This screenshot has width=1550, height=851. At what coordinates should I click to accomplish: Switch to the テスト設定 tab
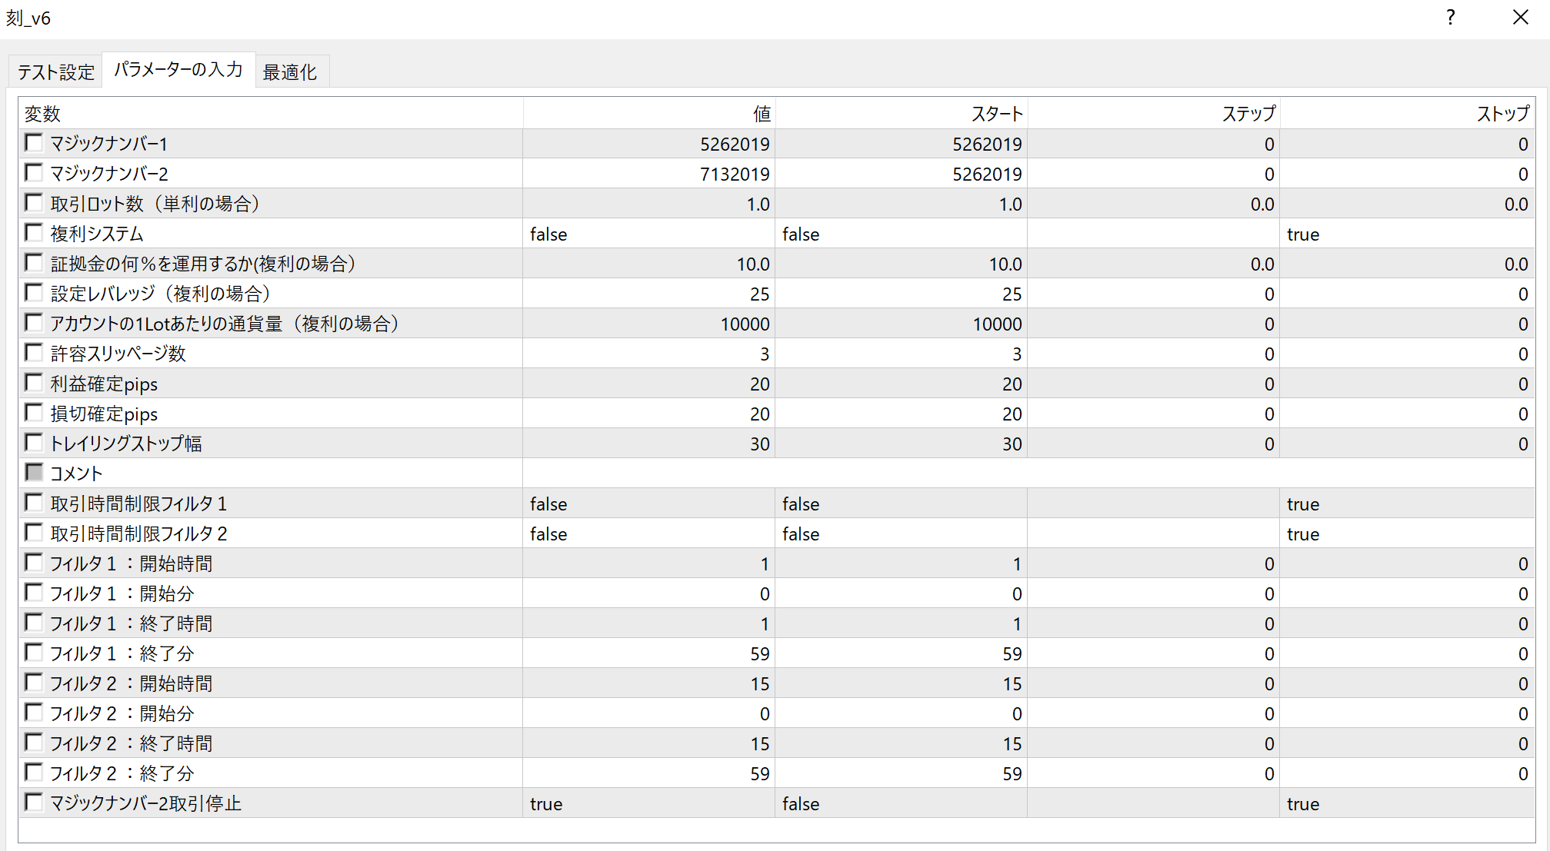click(x=55, y=72)
